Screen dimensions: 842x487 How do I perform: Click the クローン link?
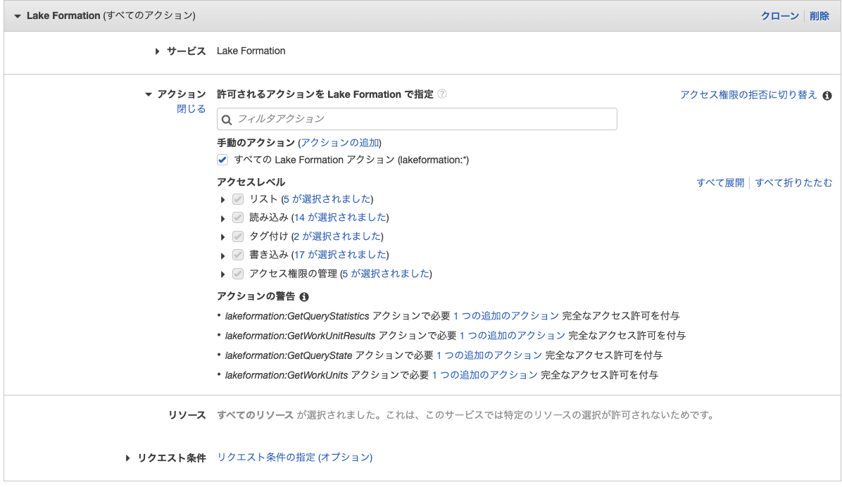point(780,16)
